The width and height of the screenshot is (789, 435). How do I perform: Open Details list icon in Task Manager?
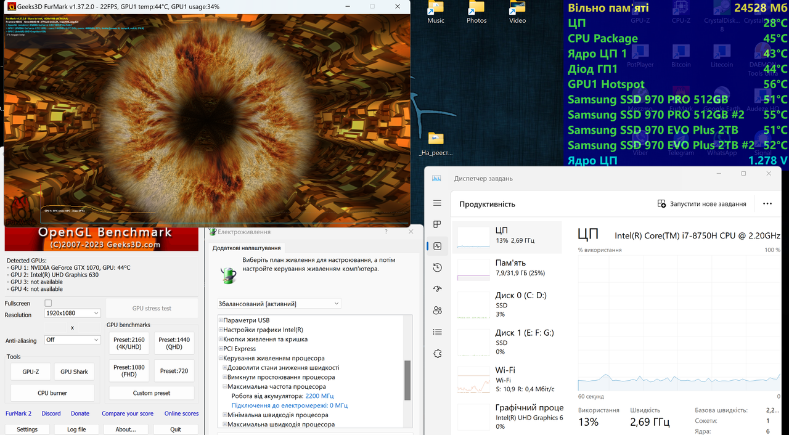click(437, 332)
